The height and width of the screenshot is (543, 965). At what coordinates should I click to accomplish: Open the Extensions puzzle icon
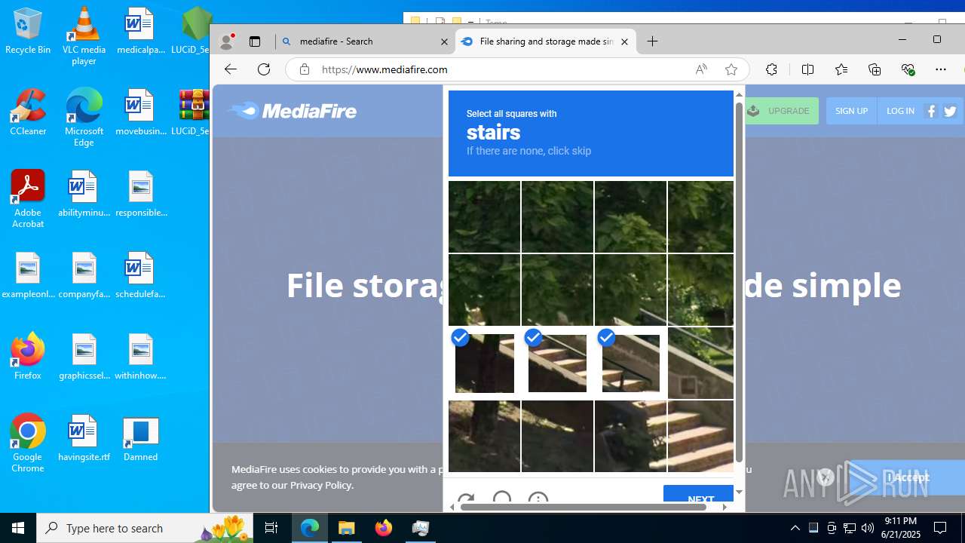click(771, 69)
